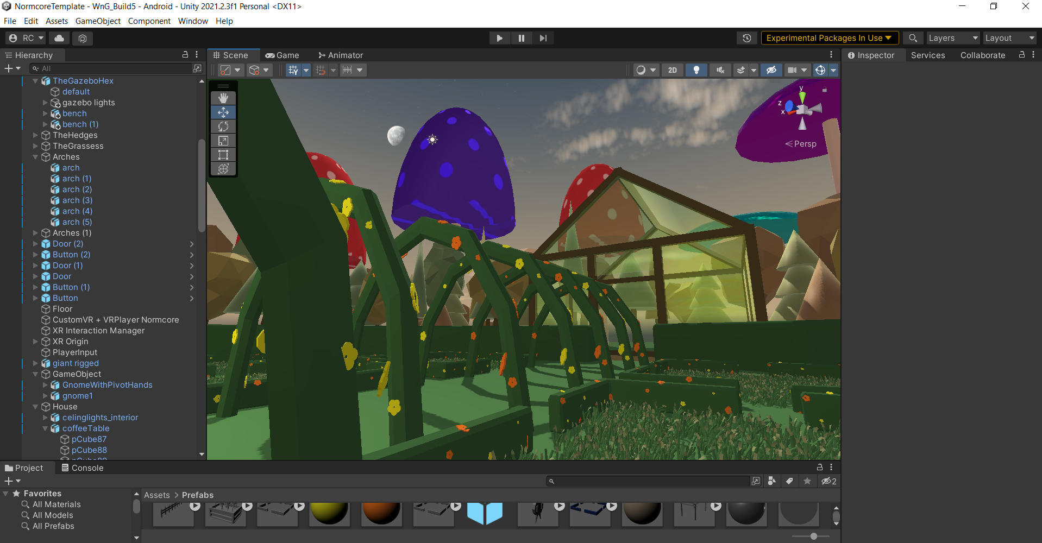Toggle scene lighting bulb button
This screenshot has width=1042, height=543.
coord(696,70)
